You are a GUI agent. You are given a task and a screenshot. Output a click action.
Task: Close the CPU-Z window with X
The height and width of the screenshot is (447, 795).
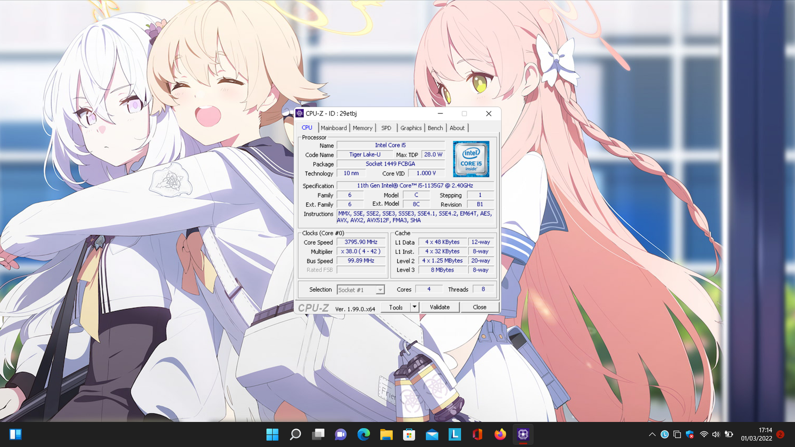[x=489, y=113]
